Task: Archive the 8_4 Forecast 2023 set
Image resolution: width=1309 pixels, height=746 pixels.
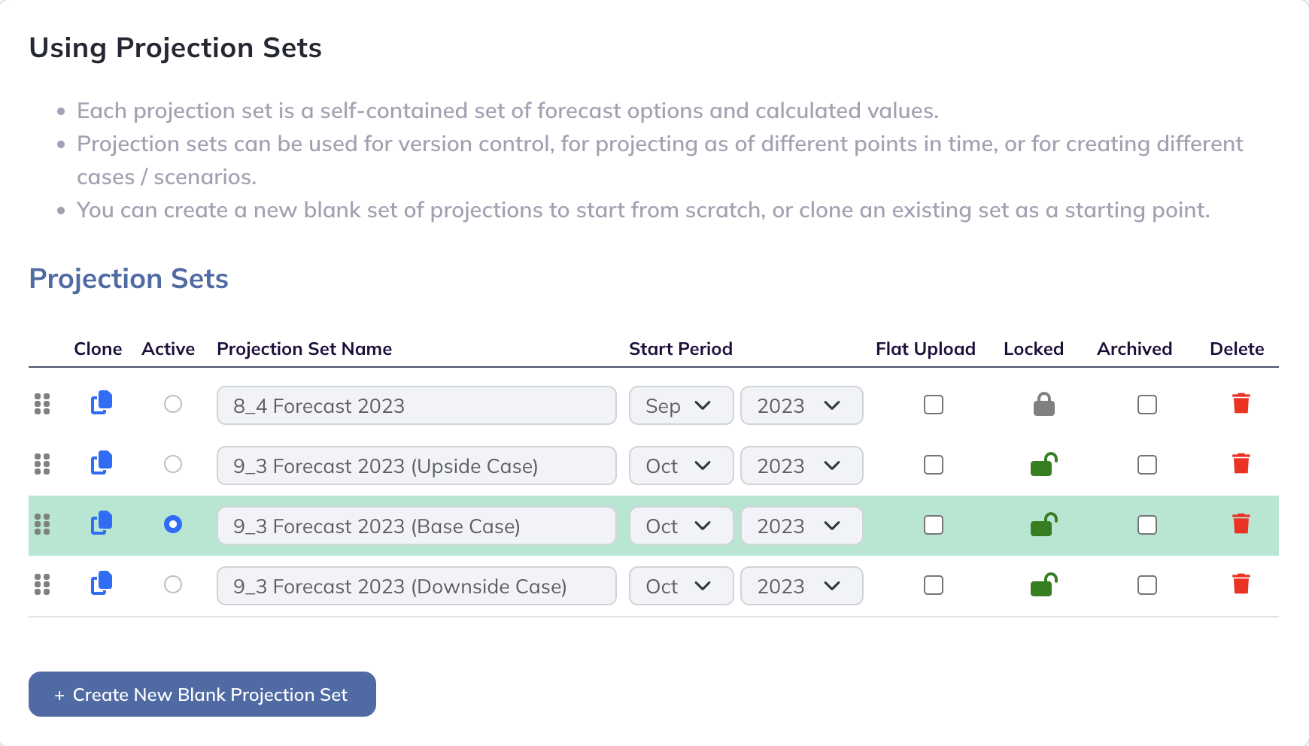Action: point(1147,405)
